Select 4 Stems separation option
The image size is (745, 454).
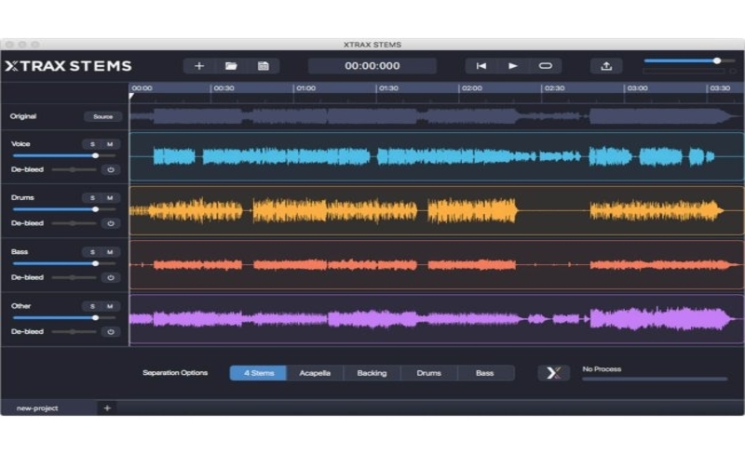(259, 373)
